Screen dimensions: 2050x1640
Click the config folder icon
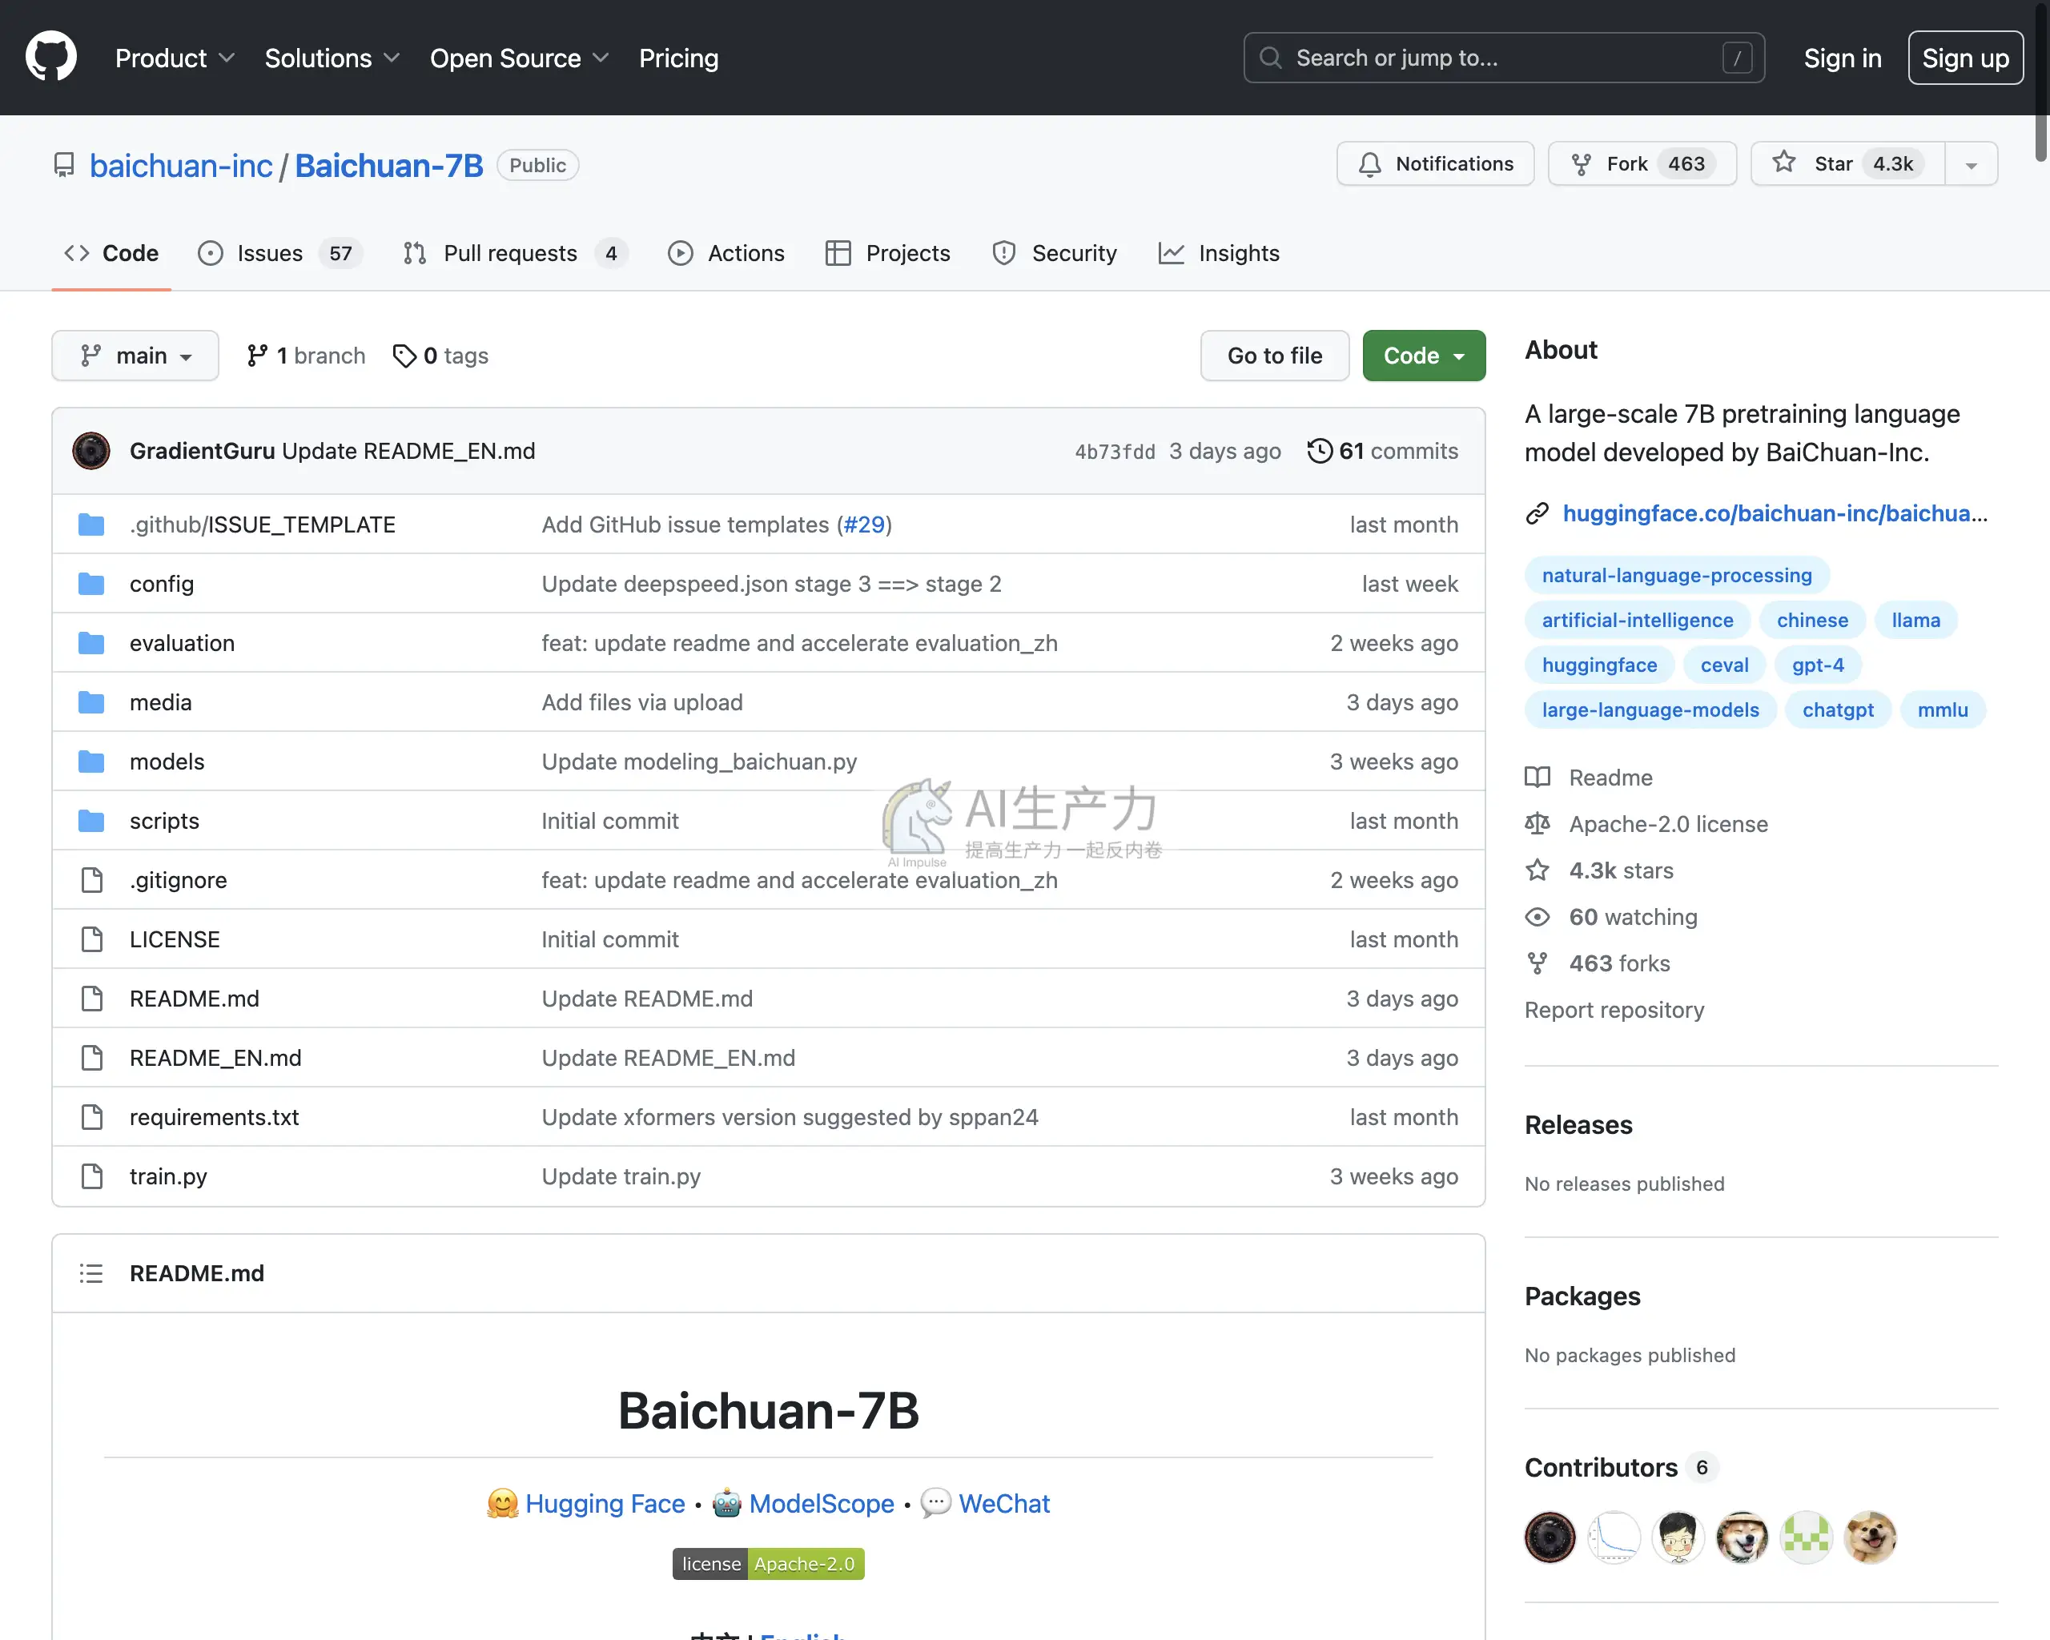pyautogui.click(x=91, y=584)
